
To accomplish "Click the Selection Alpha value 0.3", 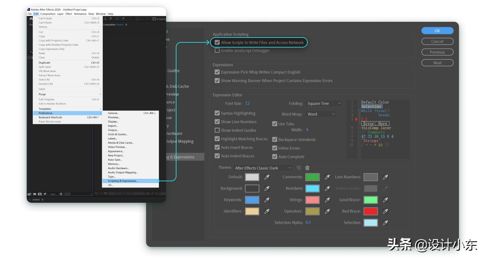I will [x=308, y=222].
